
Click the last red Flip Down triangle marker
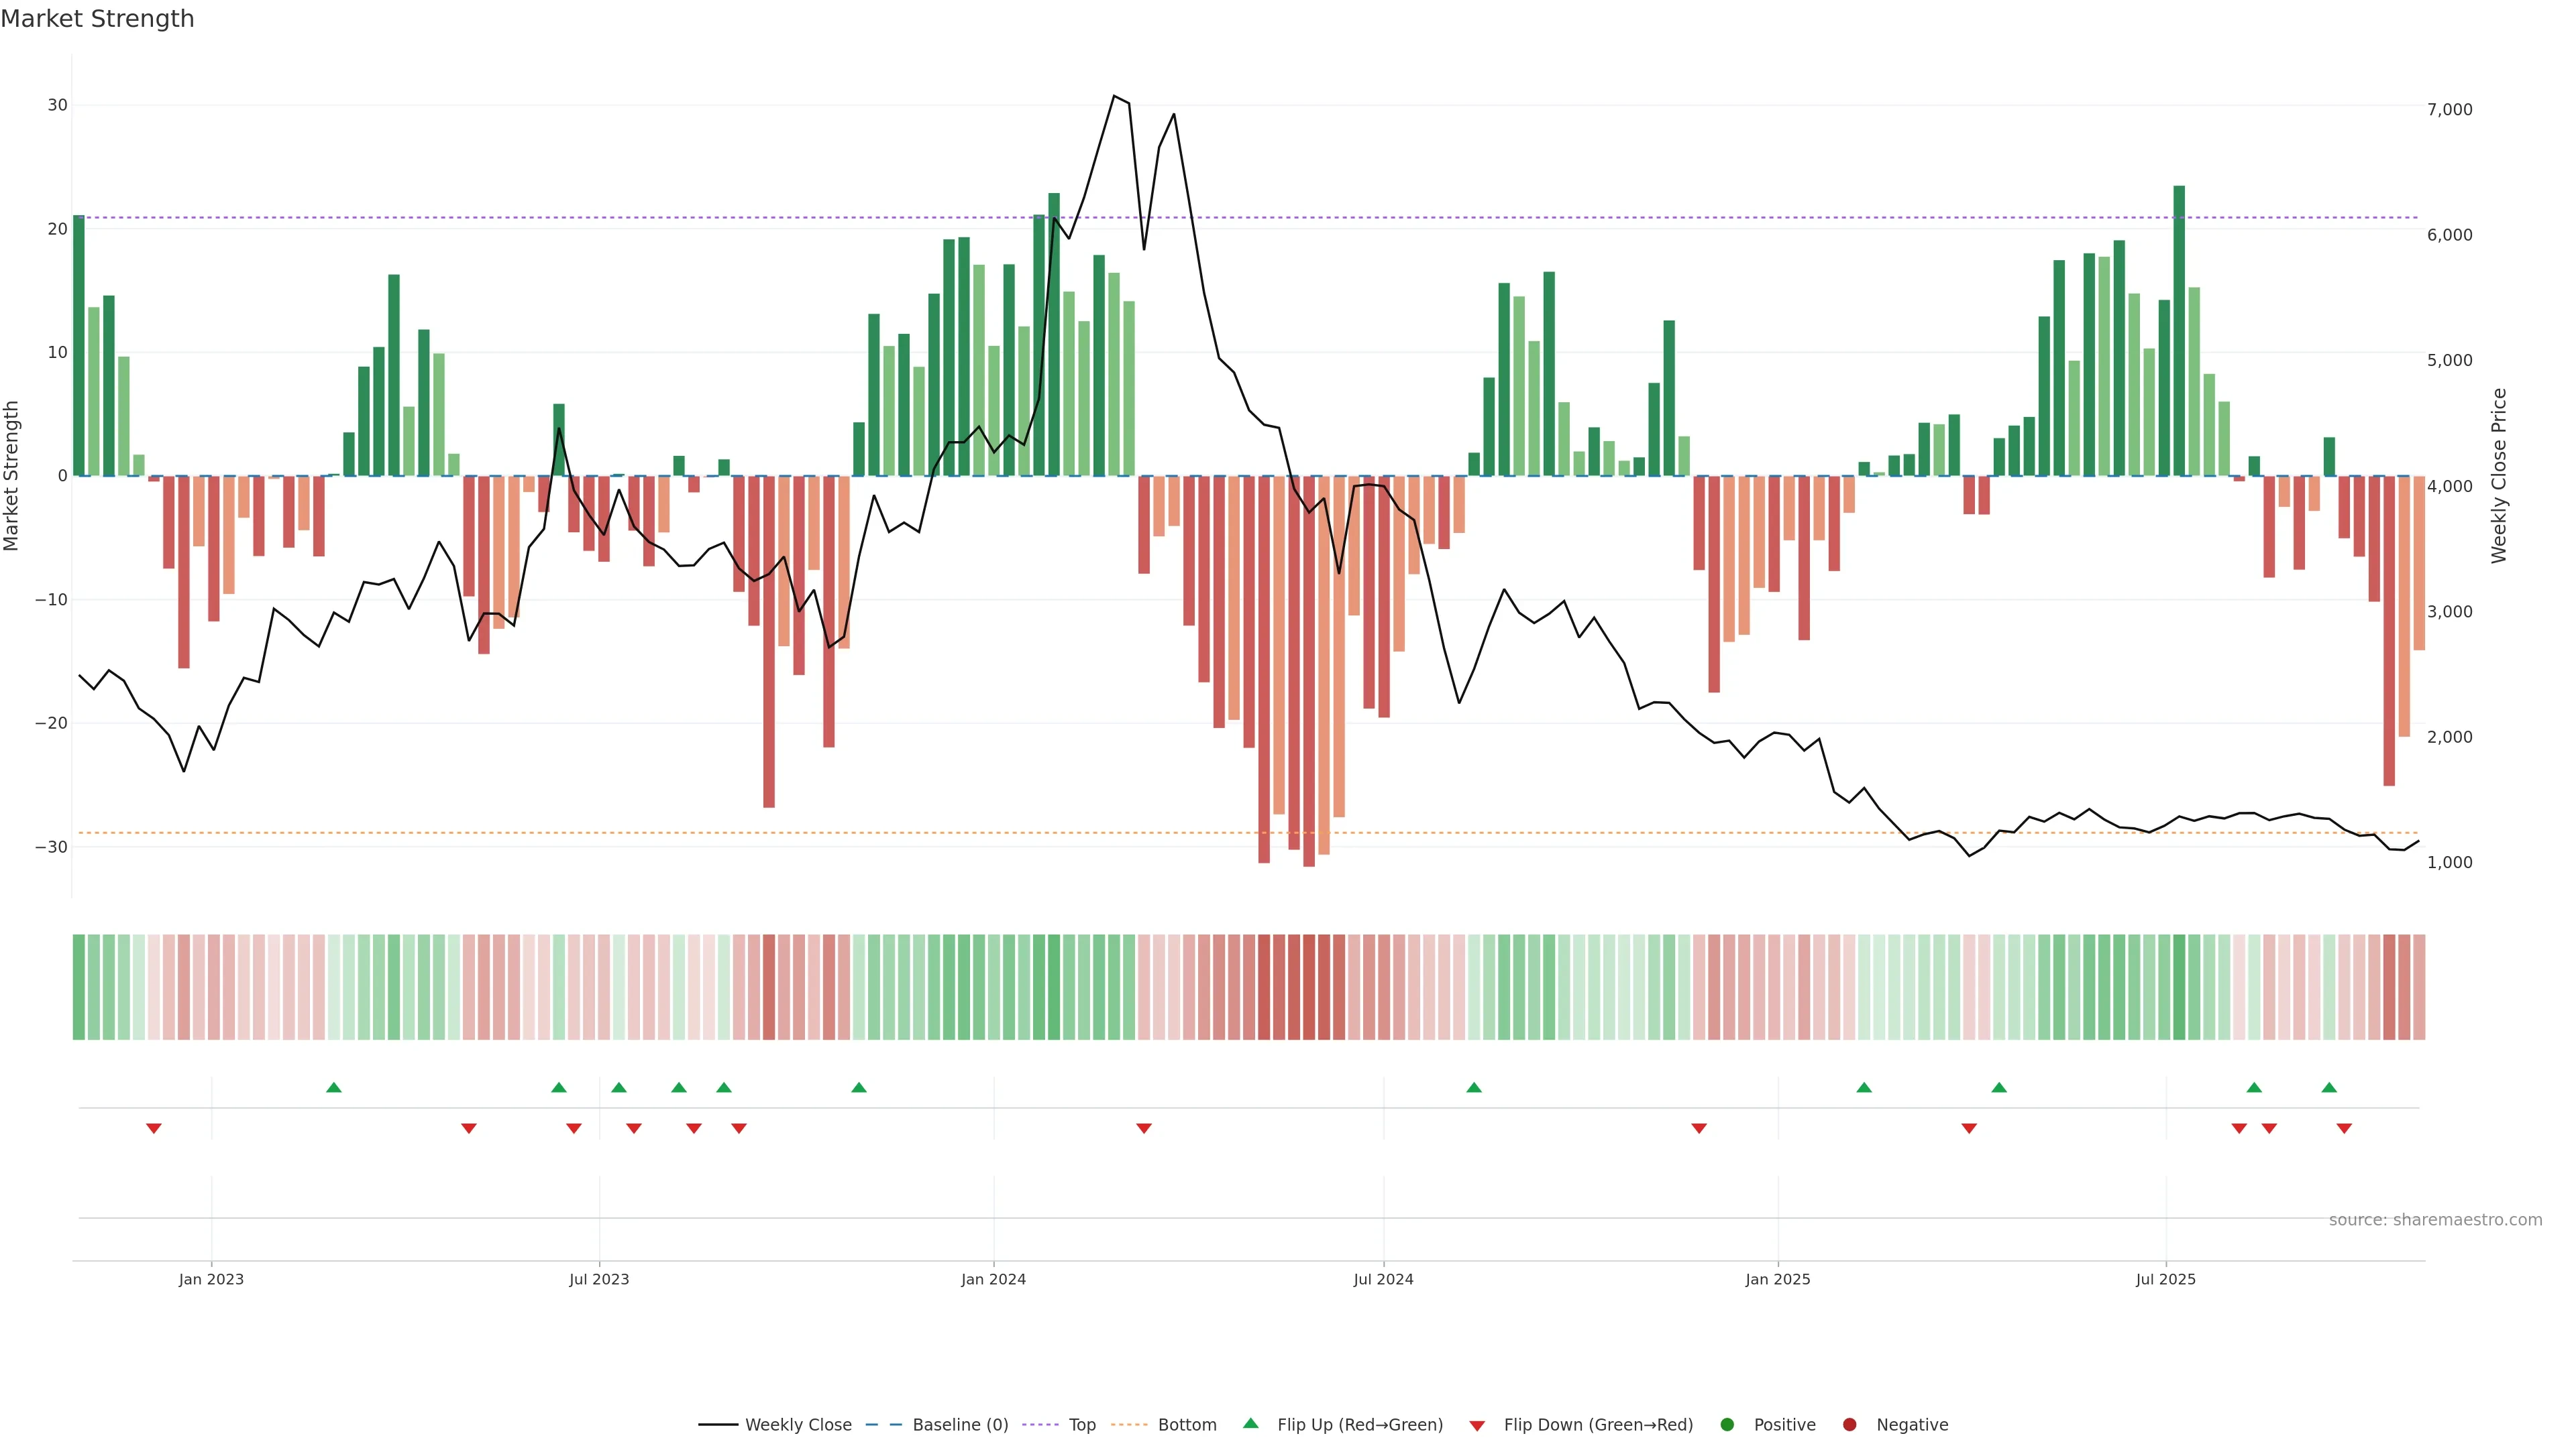[2344, 1128]
